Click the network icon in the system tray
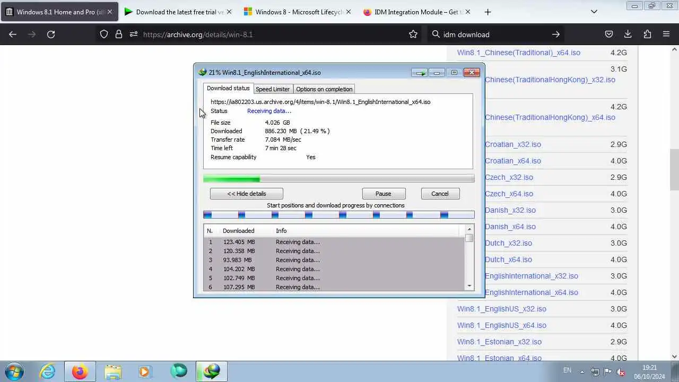This screenshot has width=679, height=382. [x=595, y=372]
